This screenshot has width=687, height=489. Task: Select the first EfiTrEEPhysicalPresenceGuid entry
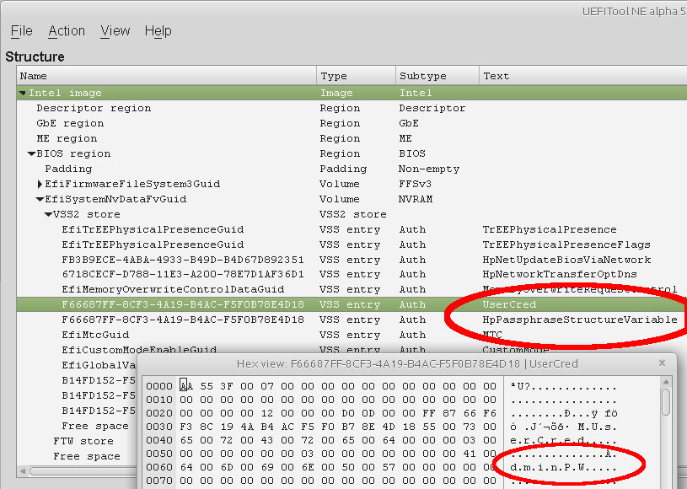(x=153, y=229)
